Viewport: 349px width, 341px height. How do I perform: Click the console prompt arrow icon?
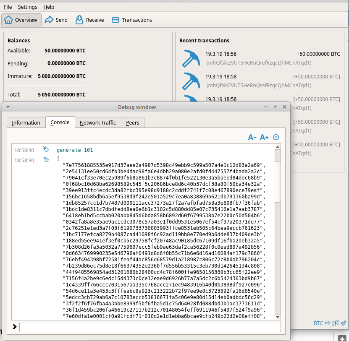(x=15, y=327)
